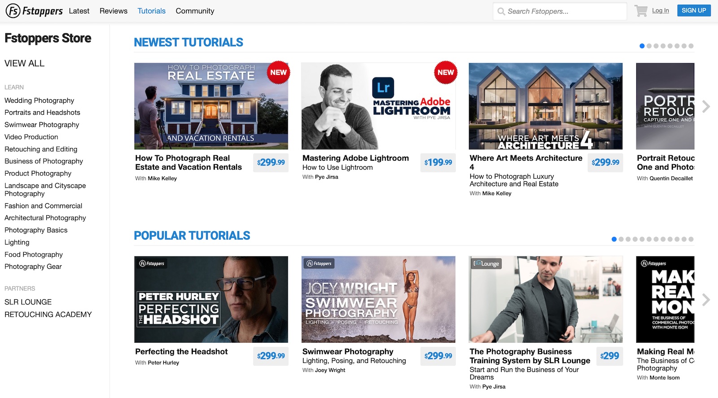The height and width of the screenshot is (398, 718).
Task: Click $299.99 price for Real Estate tutorial
Action: tap(271, 162)
